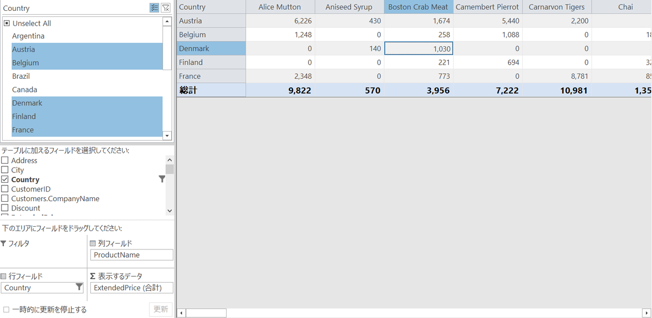Click cell 2,348 for France Alice Mutton
The width and height of the screenshot is (652, 318).
tap(280, 76)
